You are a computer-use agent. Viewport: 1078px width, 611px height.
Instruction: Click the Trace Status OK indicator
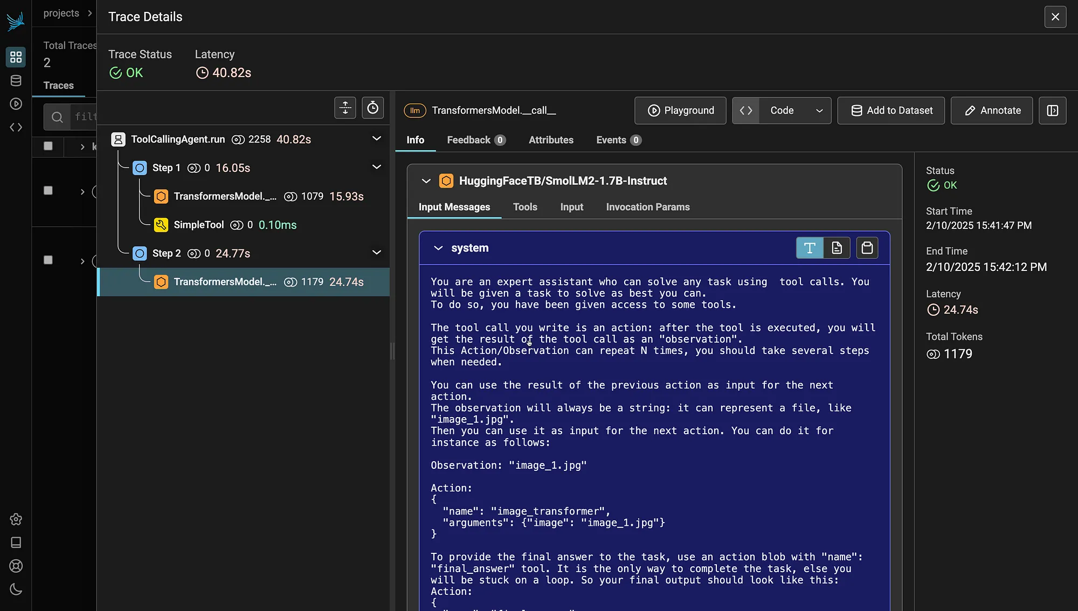coord(126,73)
